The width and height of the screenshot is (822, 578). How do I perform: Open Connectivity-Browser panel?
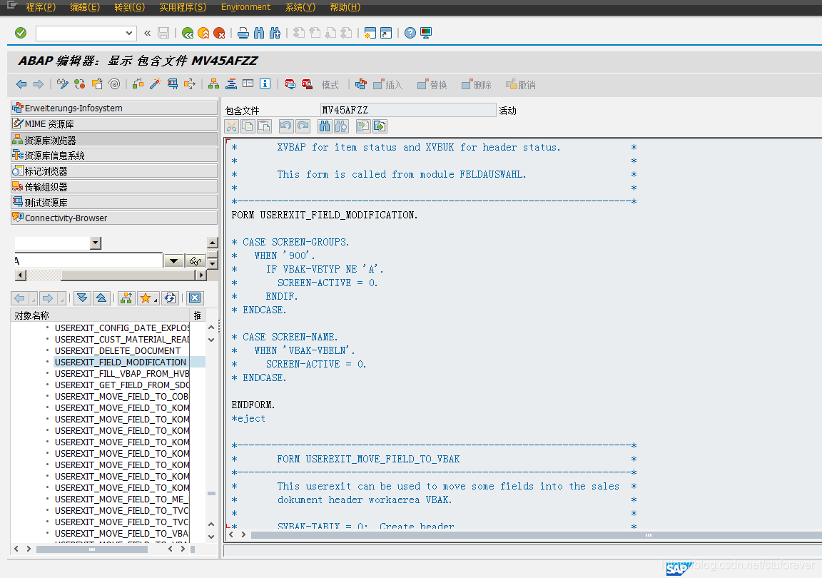(113, 218)
